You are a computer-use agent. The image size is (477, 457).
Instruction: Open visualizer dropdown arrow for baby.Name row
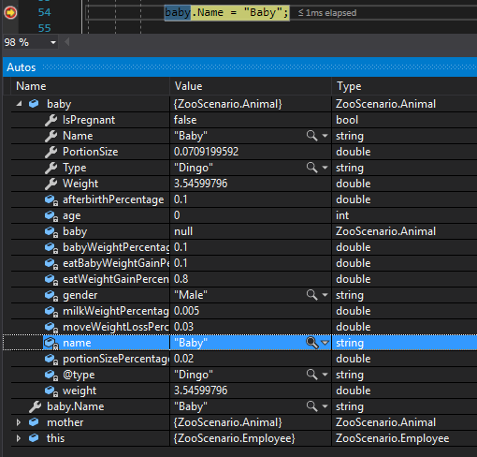[x=325, y=406]
